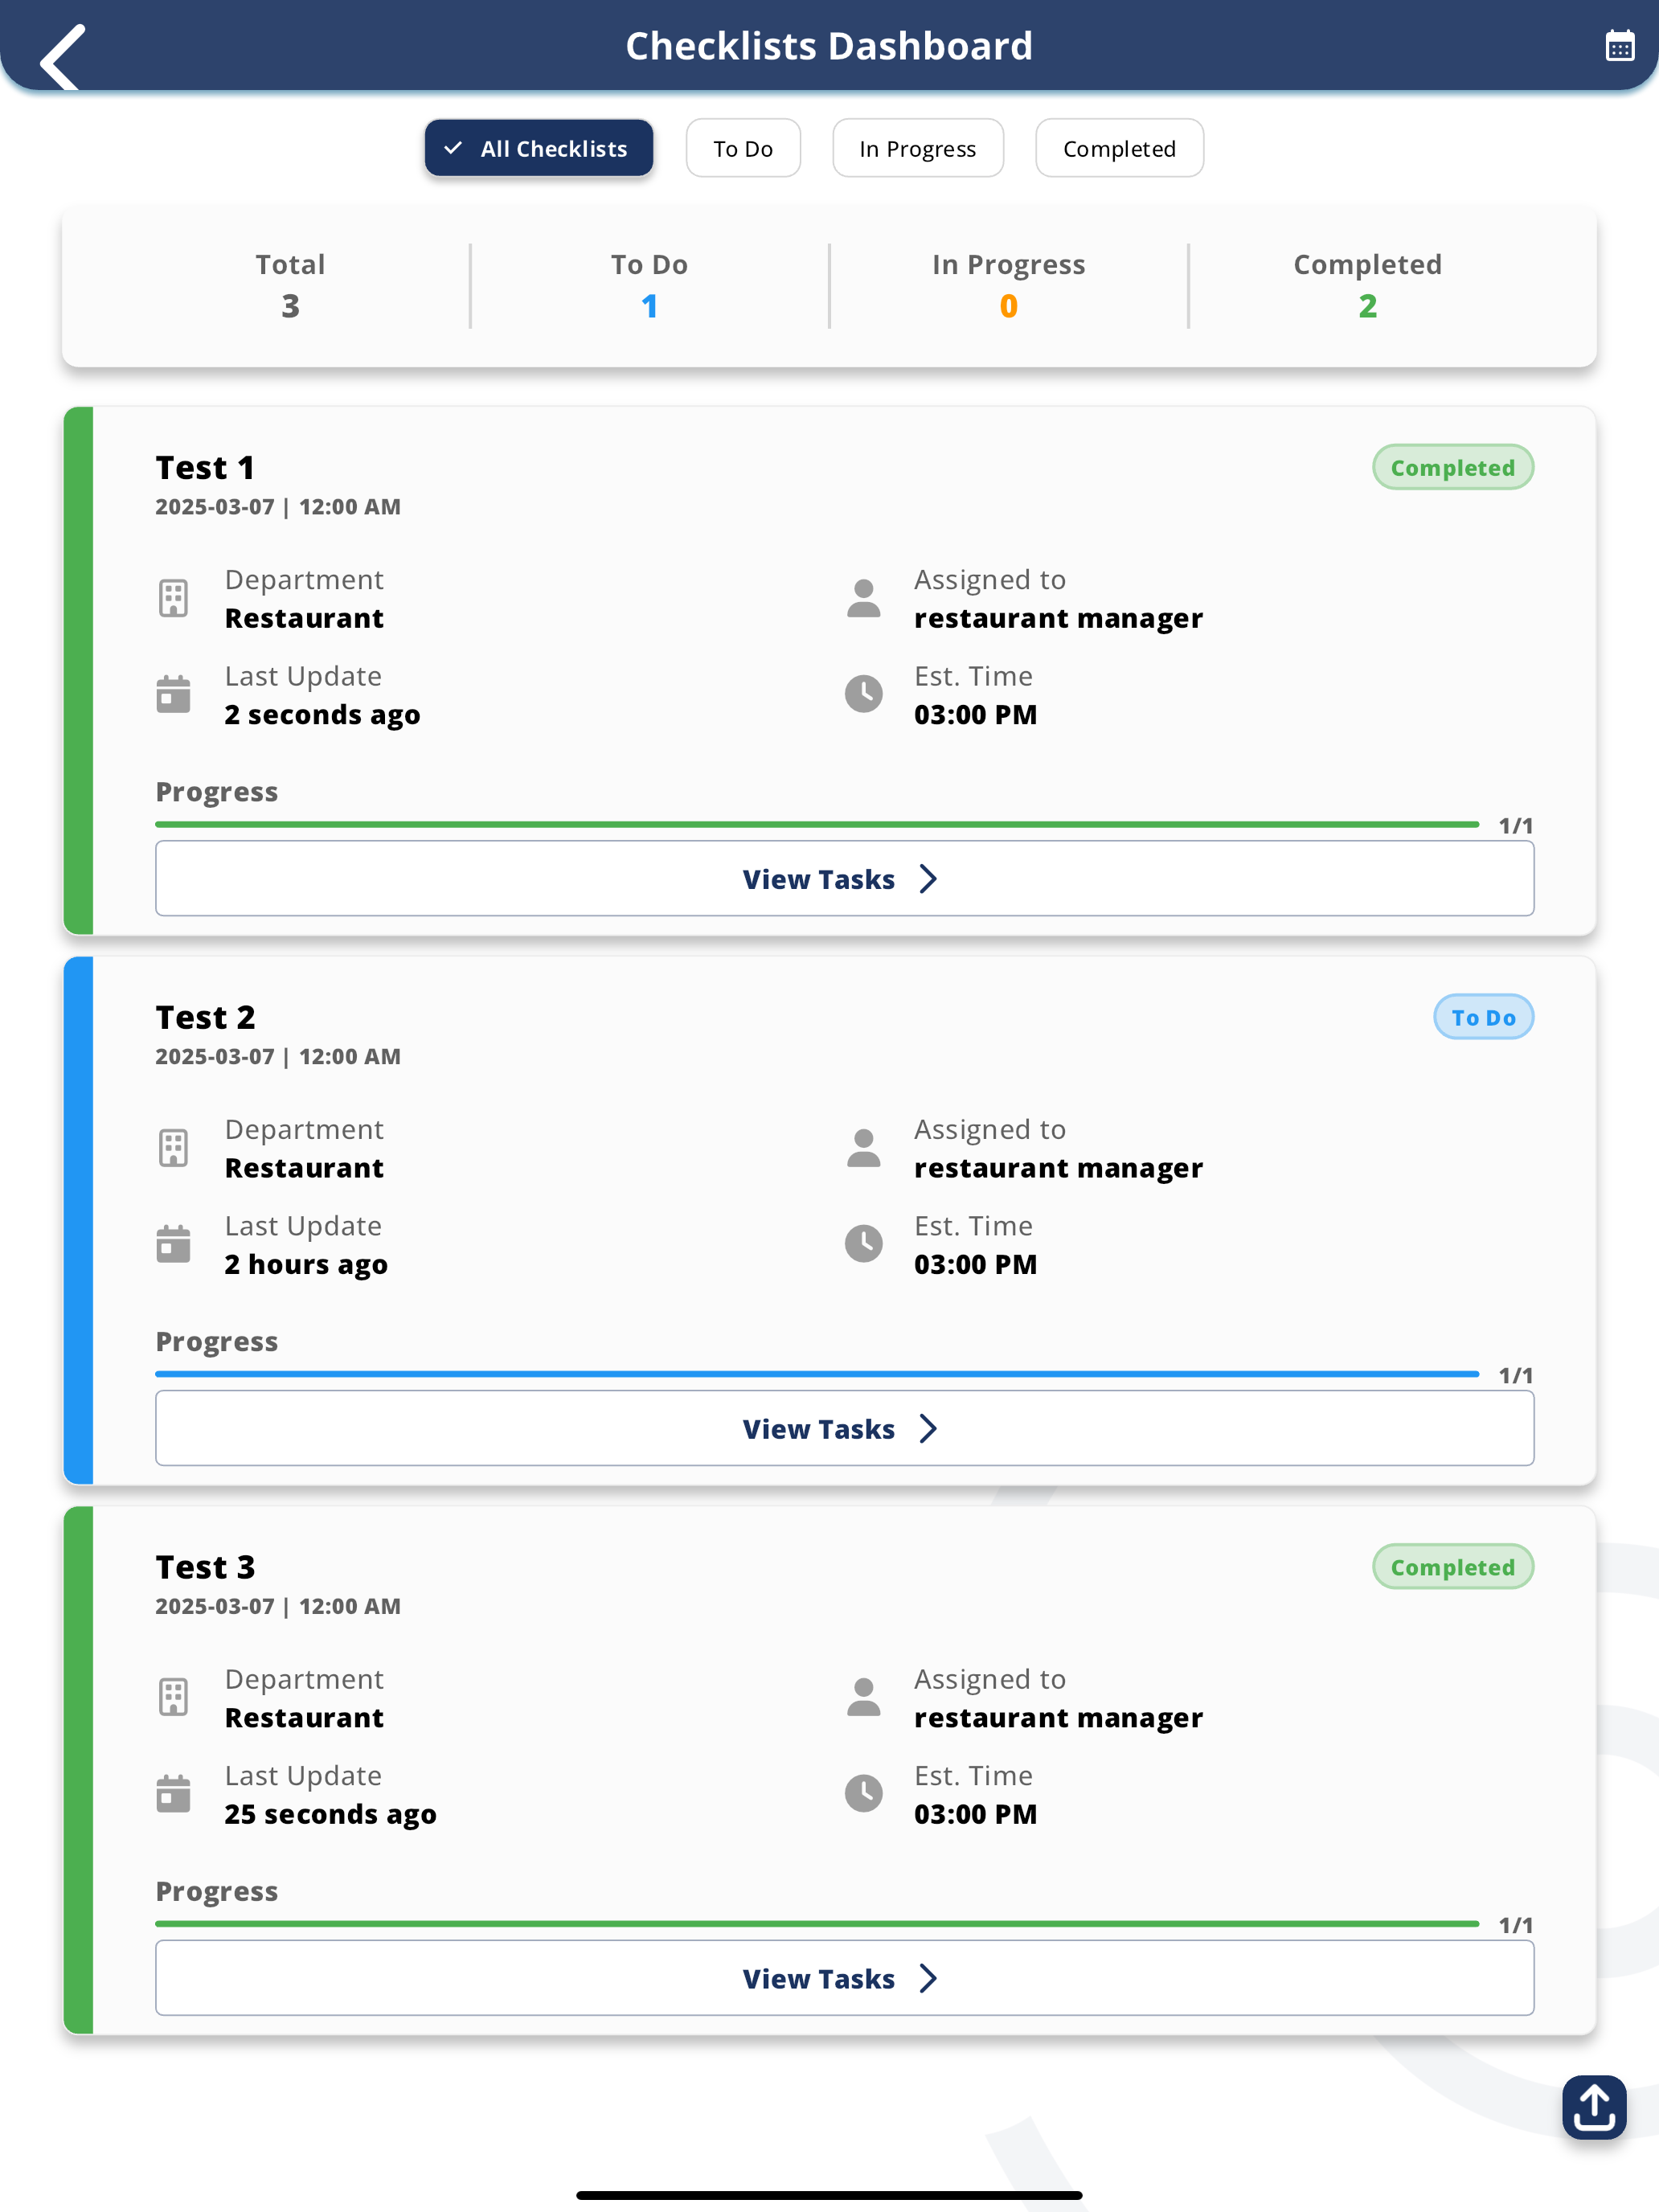Click 'restaurant manager' in Test 2 card
This screenshot has height=2212, width=1659.
[x=1058, y=1170]
